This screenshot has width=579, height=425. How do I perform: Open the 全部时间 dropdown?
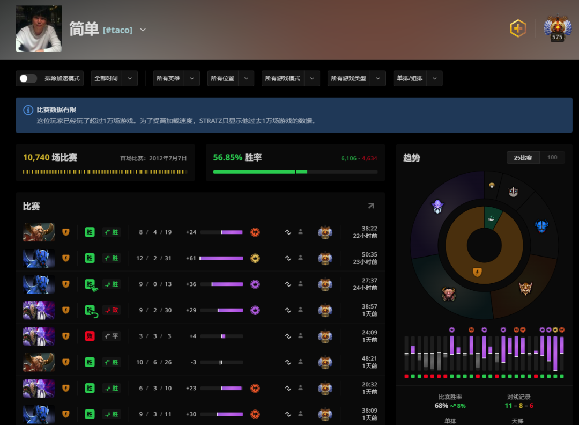coord(114,78)
